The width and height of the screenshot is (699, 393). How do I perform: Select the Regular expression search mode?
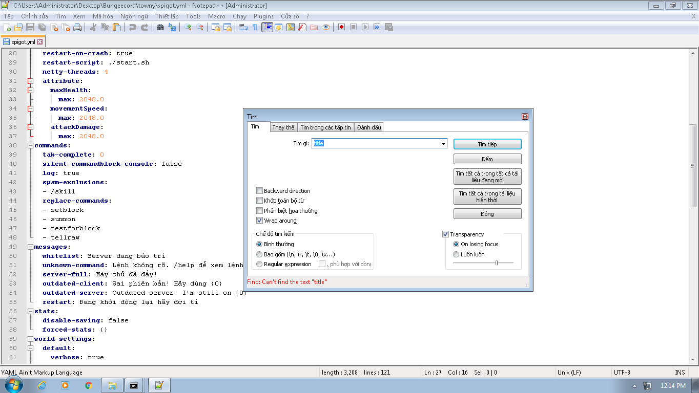[x=259, y=264]
